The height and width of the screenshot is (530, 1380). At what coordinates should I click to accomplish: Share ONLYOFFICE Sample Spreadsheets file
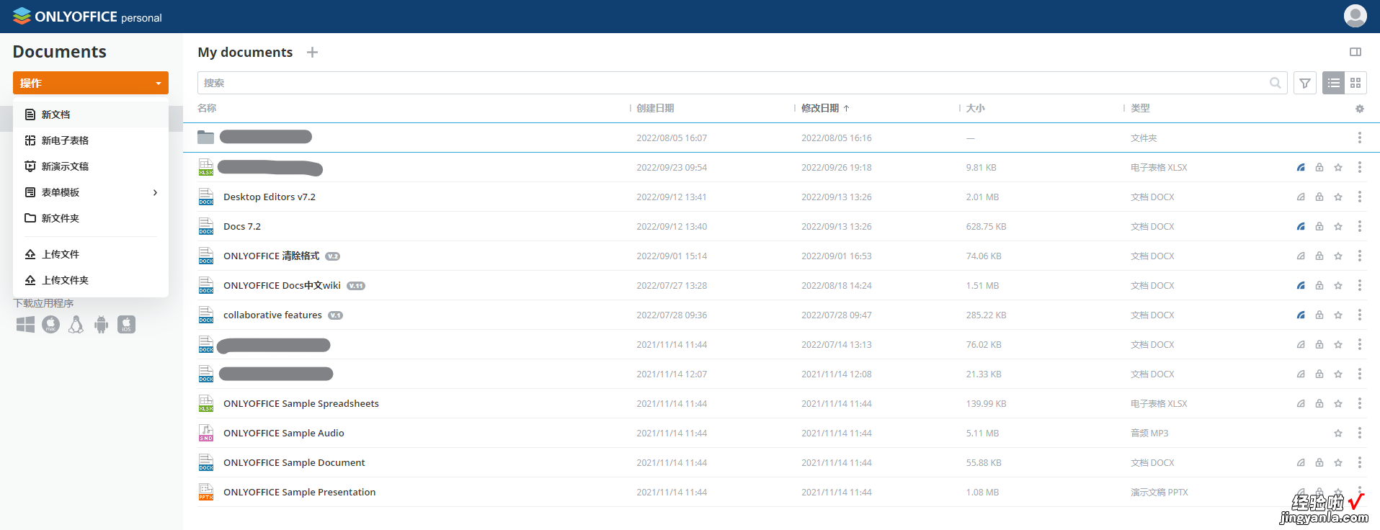tap(1301, 403)
